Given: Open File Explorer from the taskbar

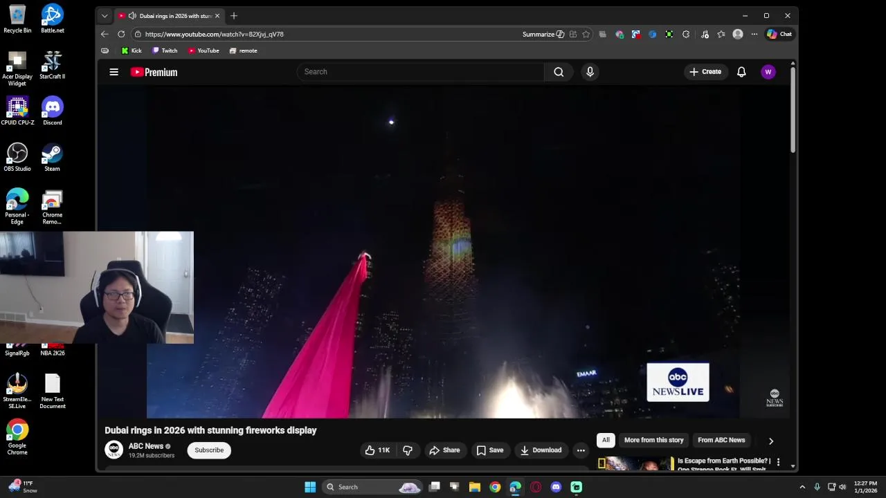Looking at the screenshot, I should click(475, 487).
